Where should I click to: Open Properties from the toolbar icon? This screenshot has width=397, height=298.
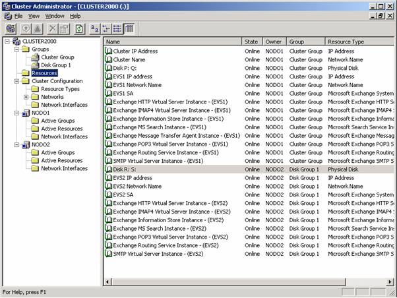coord(65,28)
